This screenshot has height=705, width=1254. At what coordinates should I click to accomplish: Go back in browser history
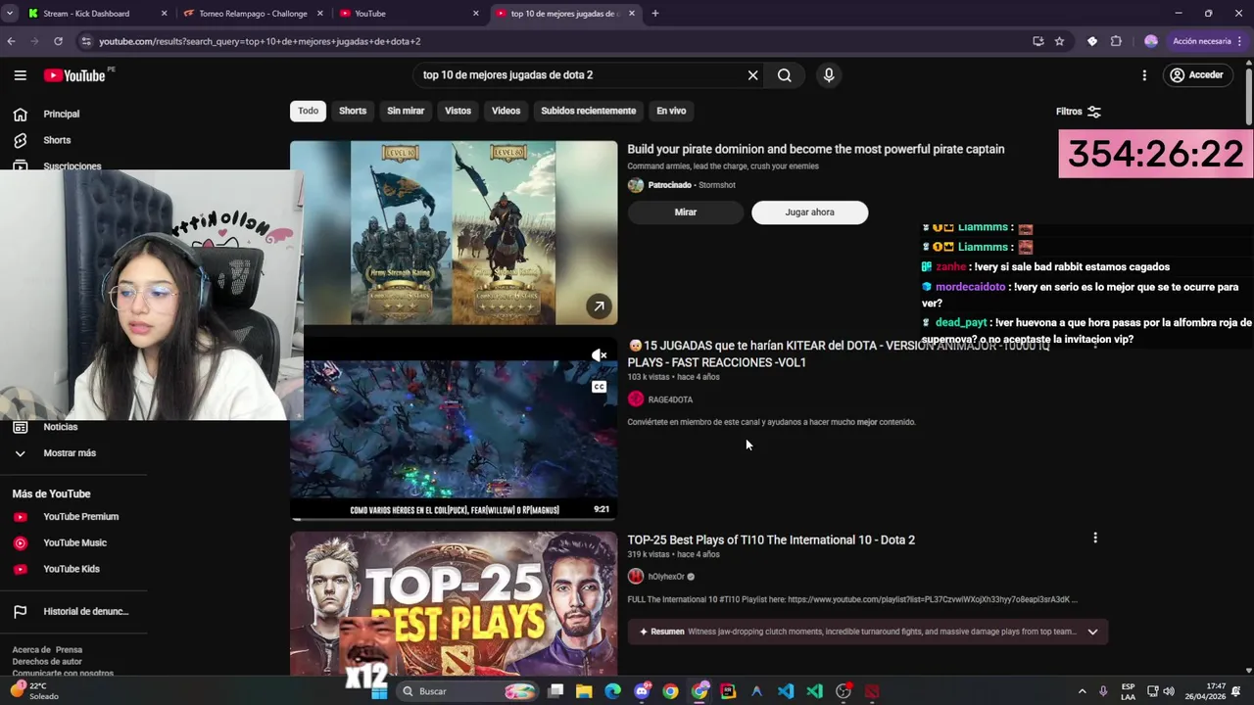pyautogui.click(x=11, y=41)
